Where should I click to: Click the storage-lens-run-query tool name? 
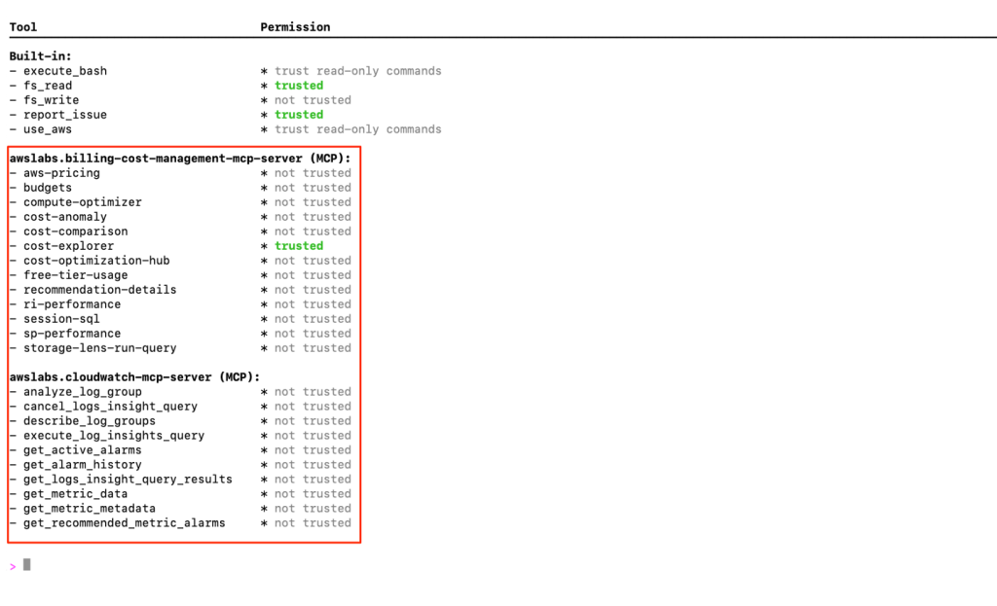(x=100, y=348)
